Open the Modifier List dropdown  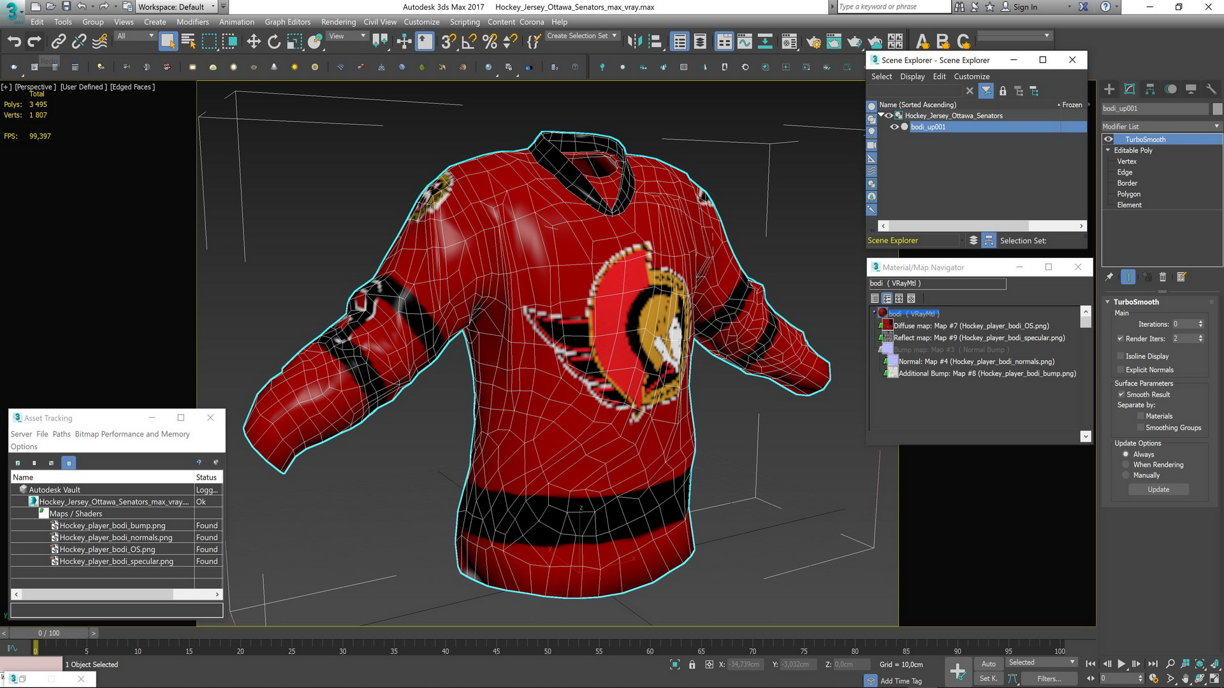1162,126
